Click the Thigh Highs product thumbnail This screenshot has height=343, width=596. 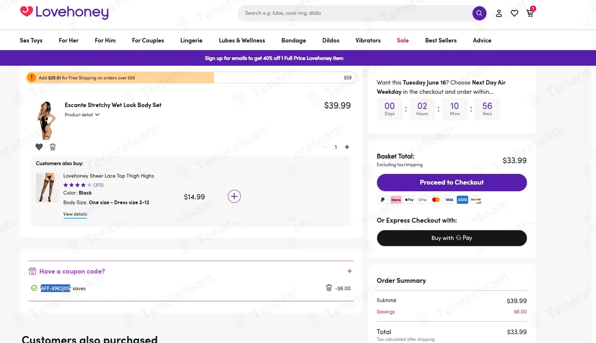[47, 188]
